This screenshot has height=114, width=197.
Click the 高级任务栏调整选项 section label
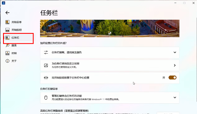tap(65, 111)
